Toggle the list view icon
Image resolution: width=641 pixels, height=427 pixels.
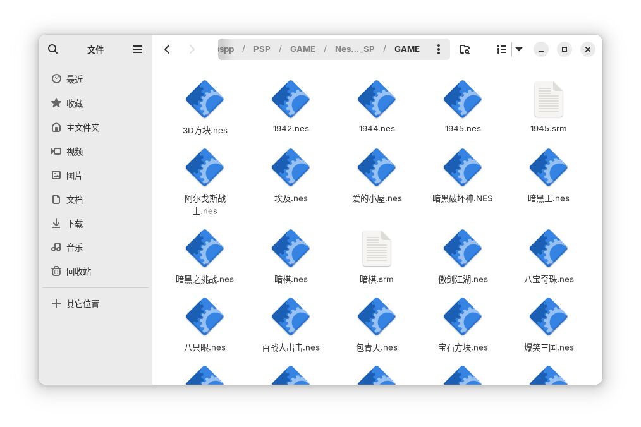click(501, 49)
